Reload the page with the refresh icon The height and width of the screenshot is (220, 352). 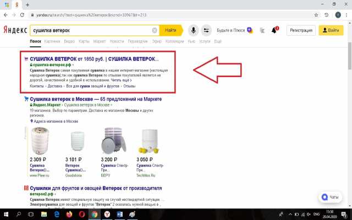[x=22, y=15]
